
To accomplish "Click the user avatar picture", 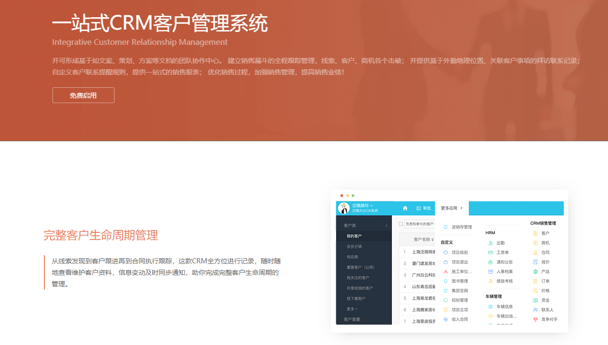I will pyautogui.click(x=343, y=208).
